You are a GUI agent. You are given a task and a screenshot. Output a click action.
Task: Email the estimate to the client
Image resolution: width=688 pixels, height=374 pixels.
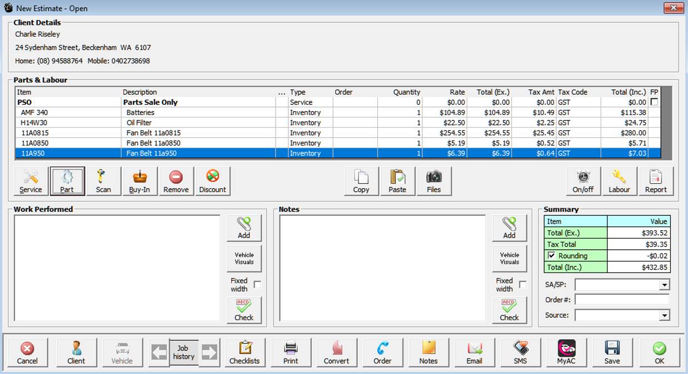click(475, 352)
